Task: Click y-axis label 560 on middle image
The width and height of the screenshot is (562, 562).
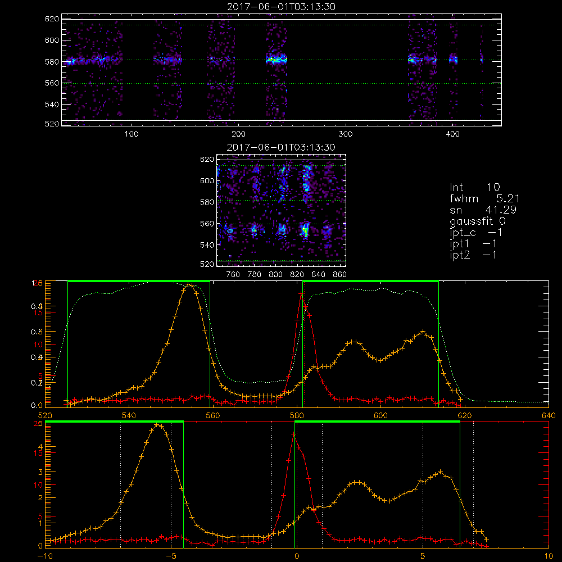Action: click(x=207, y=224)
